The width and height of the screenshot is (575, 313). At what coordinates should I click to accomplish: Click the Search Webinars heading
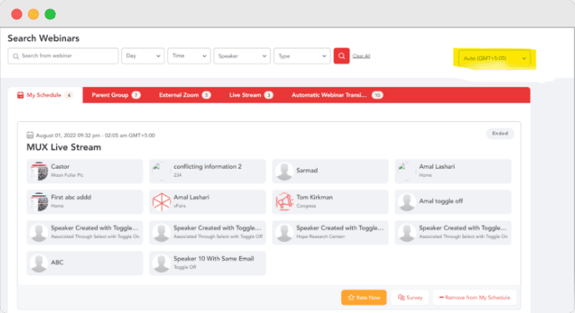pyautogui.click(x=43, y=38)
